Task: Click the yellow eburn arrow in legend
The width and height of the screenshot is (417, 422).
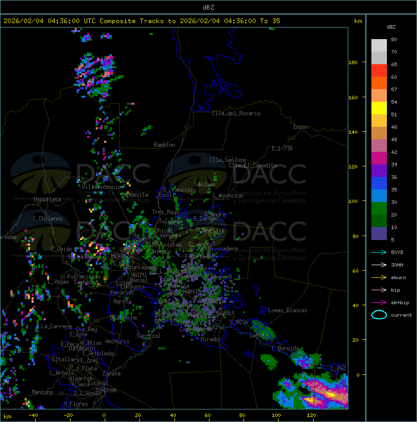Action: (x=379, y=277)
